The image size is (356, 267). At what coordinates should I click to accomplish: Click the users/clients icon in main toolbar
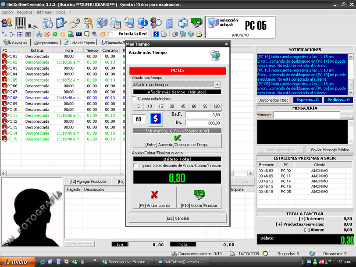(x=7, y=23)
